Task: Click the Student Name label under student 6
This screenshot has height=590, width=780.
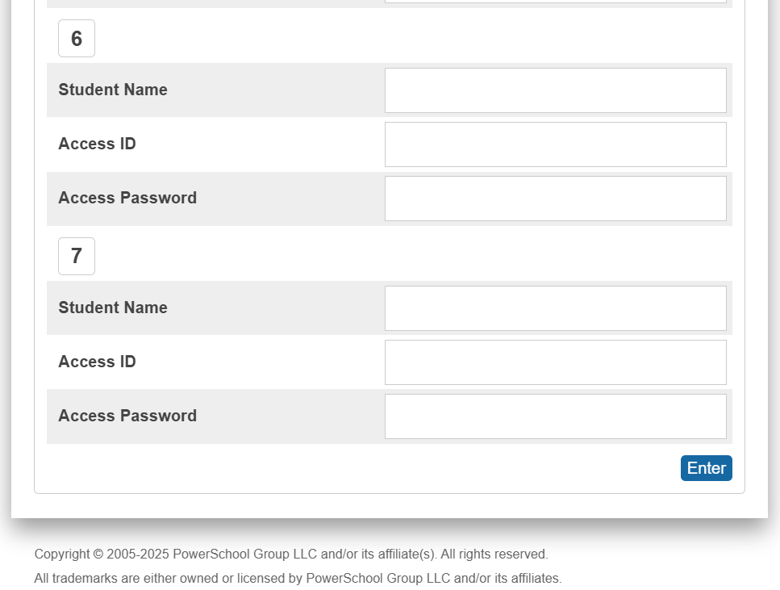Action: [113, 90]
